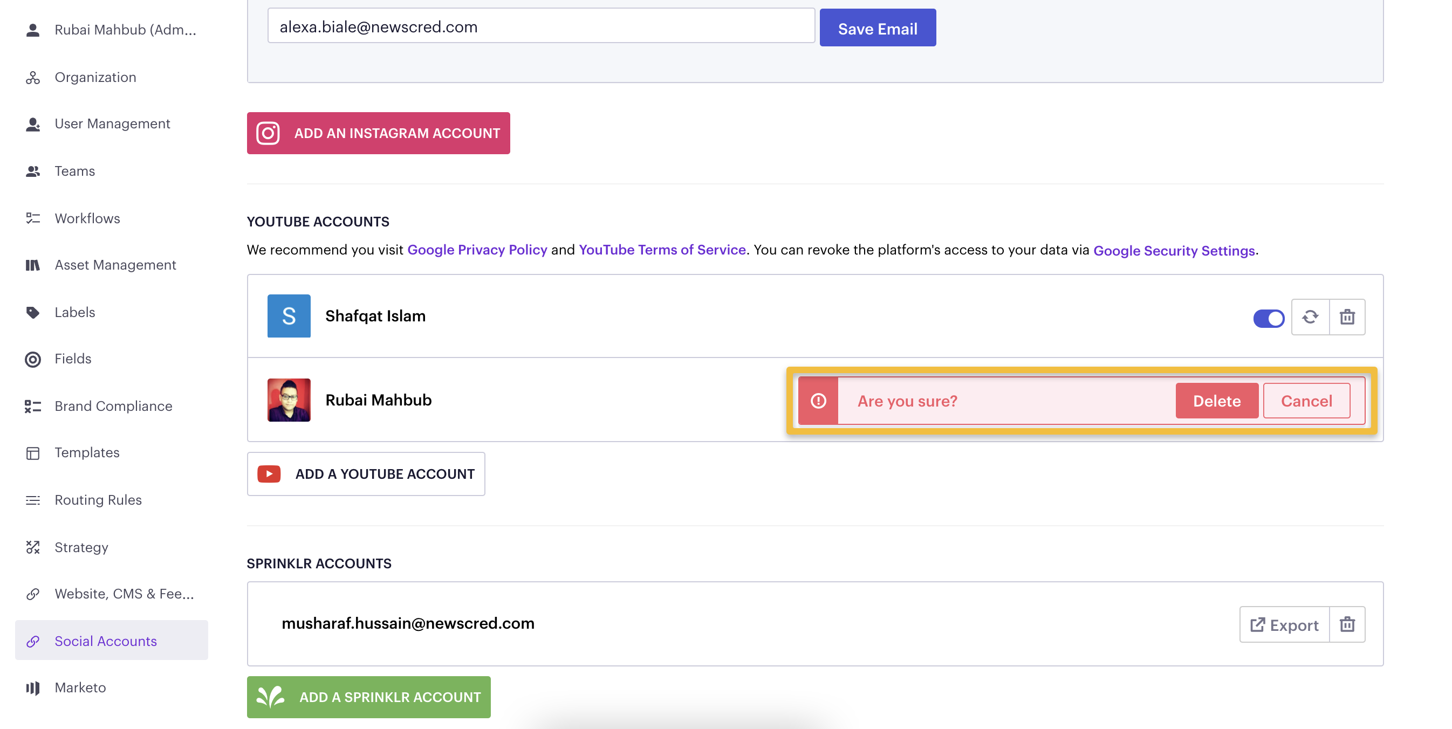This screenshot has width=1452, height=729.
Task: Open Google Security Settings link
Action: pos(1174,251)
